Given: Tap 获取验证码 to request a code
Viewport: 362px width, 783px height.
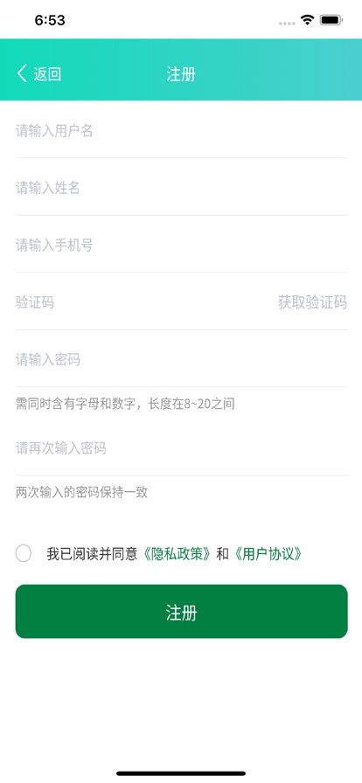Looking at the screenshot, I should point(312,302).
